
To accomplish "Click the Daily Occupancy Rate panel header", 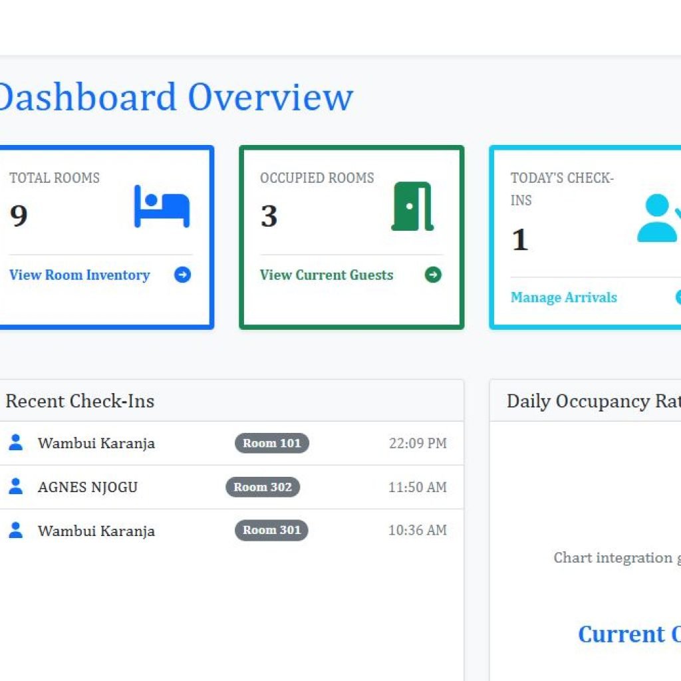I will point(592,401).
